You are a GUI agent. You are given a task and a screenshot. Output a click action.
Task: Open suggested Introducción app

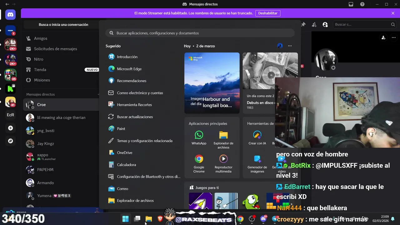144,57
